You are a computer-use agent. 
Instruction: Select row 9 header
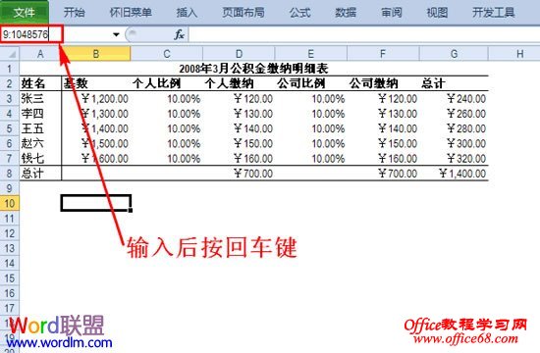coord(10,188)
